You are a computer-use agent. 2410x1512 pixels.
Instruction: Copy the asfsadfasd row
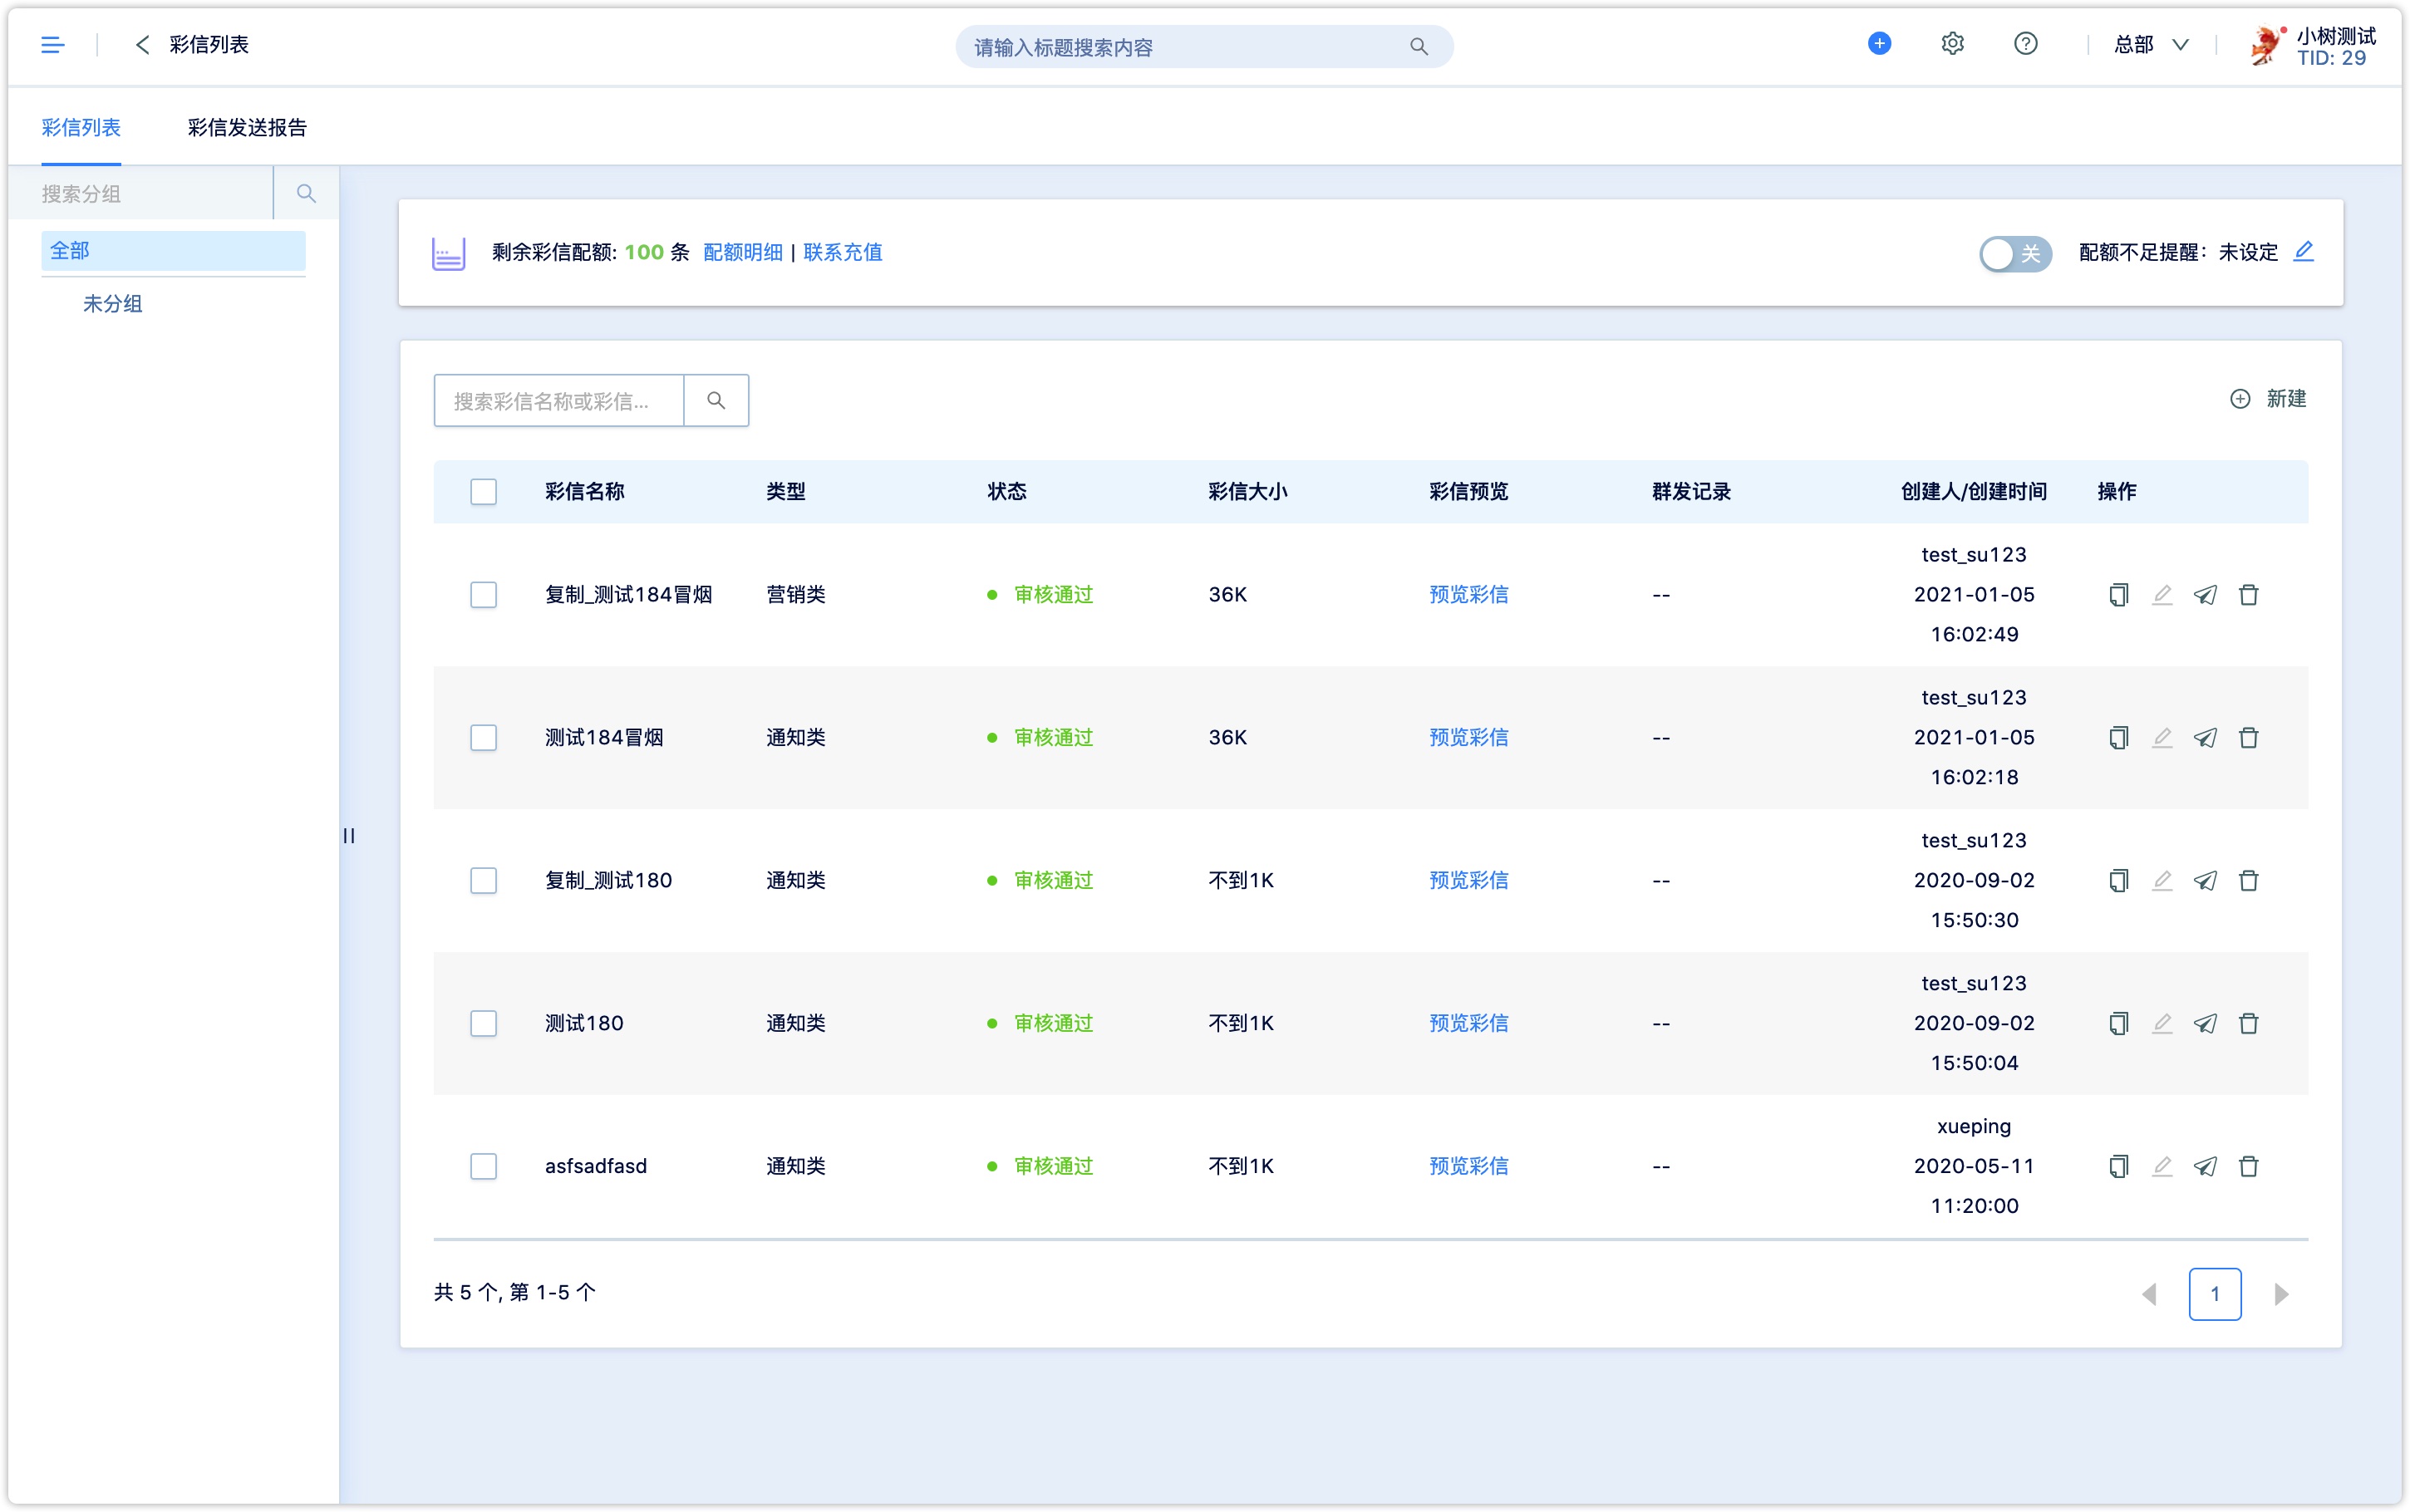(x=2118, y=1167)
